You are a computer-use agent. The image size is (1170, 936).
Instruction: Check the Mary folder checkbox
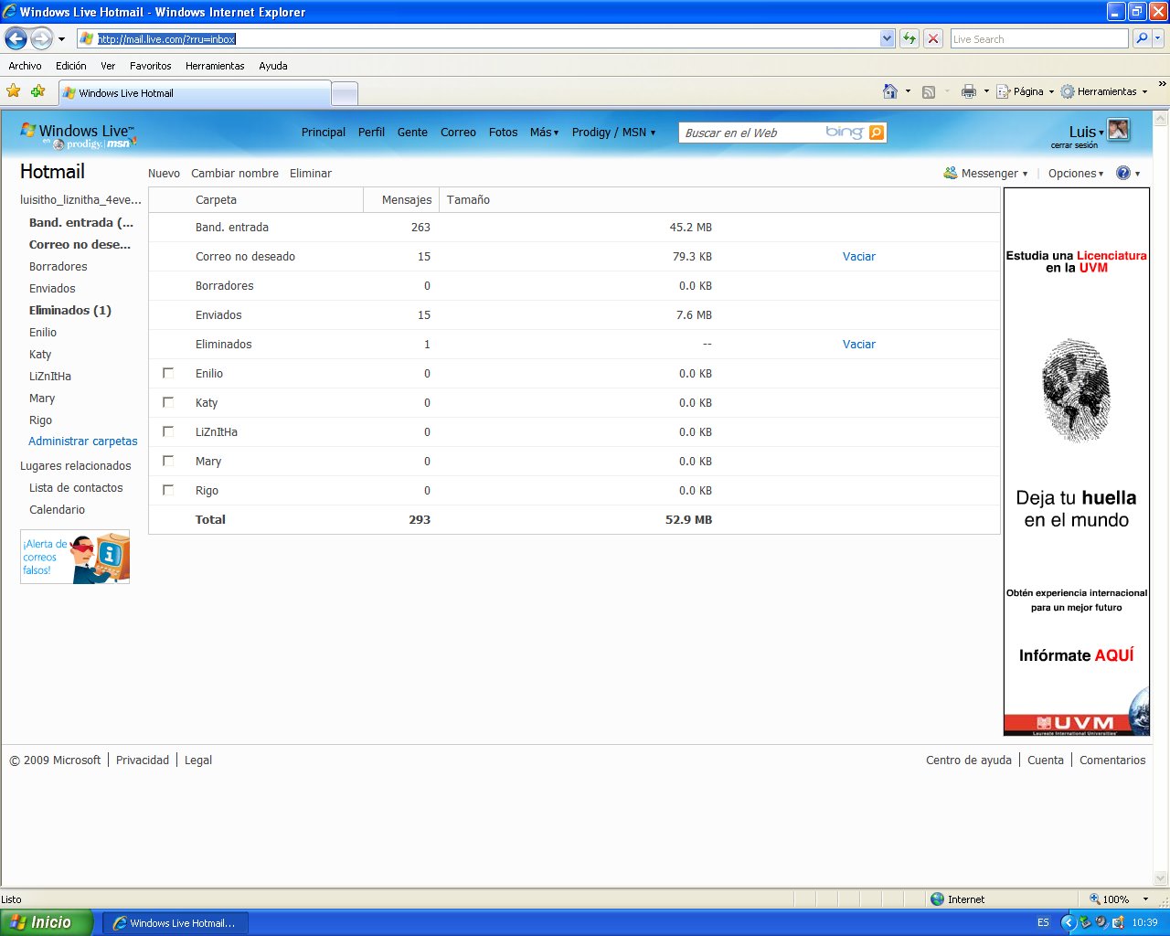(168, 461)
